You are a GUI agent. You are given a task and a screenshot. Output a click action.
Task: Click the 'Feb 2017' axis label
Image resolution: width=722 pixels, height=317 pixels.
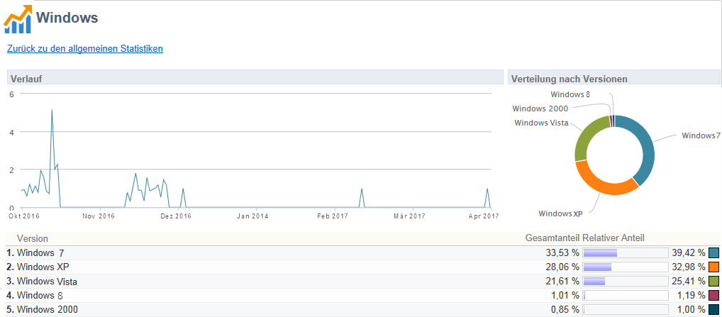(x=333, y=216)
